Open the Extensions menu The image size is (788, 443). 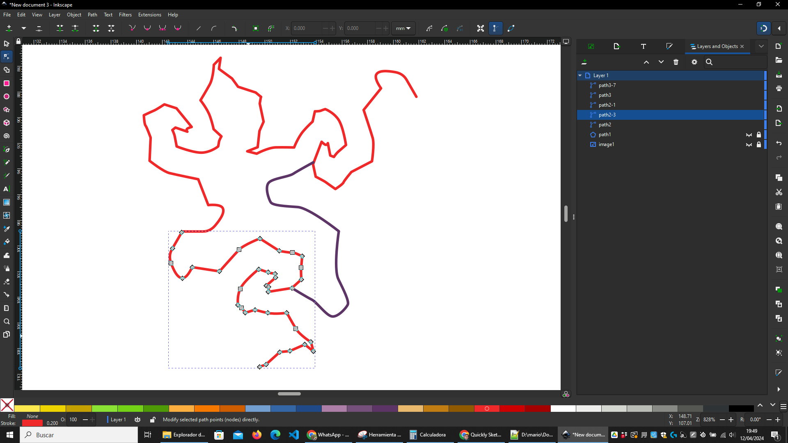click(x=149, y=15)
